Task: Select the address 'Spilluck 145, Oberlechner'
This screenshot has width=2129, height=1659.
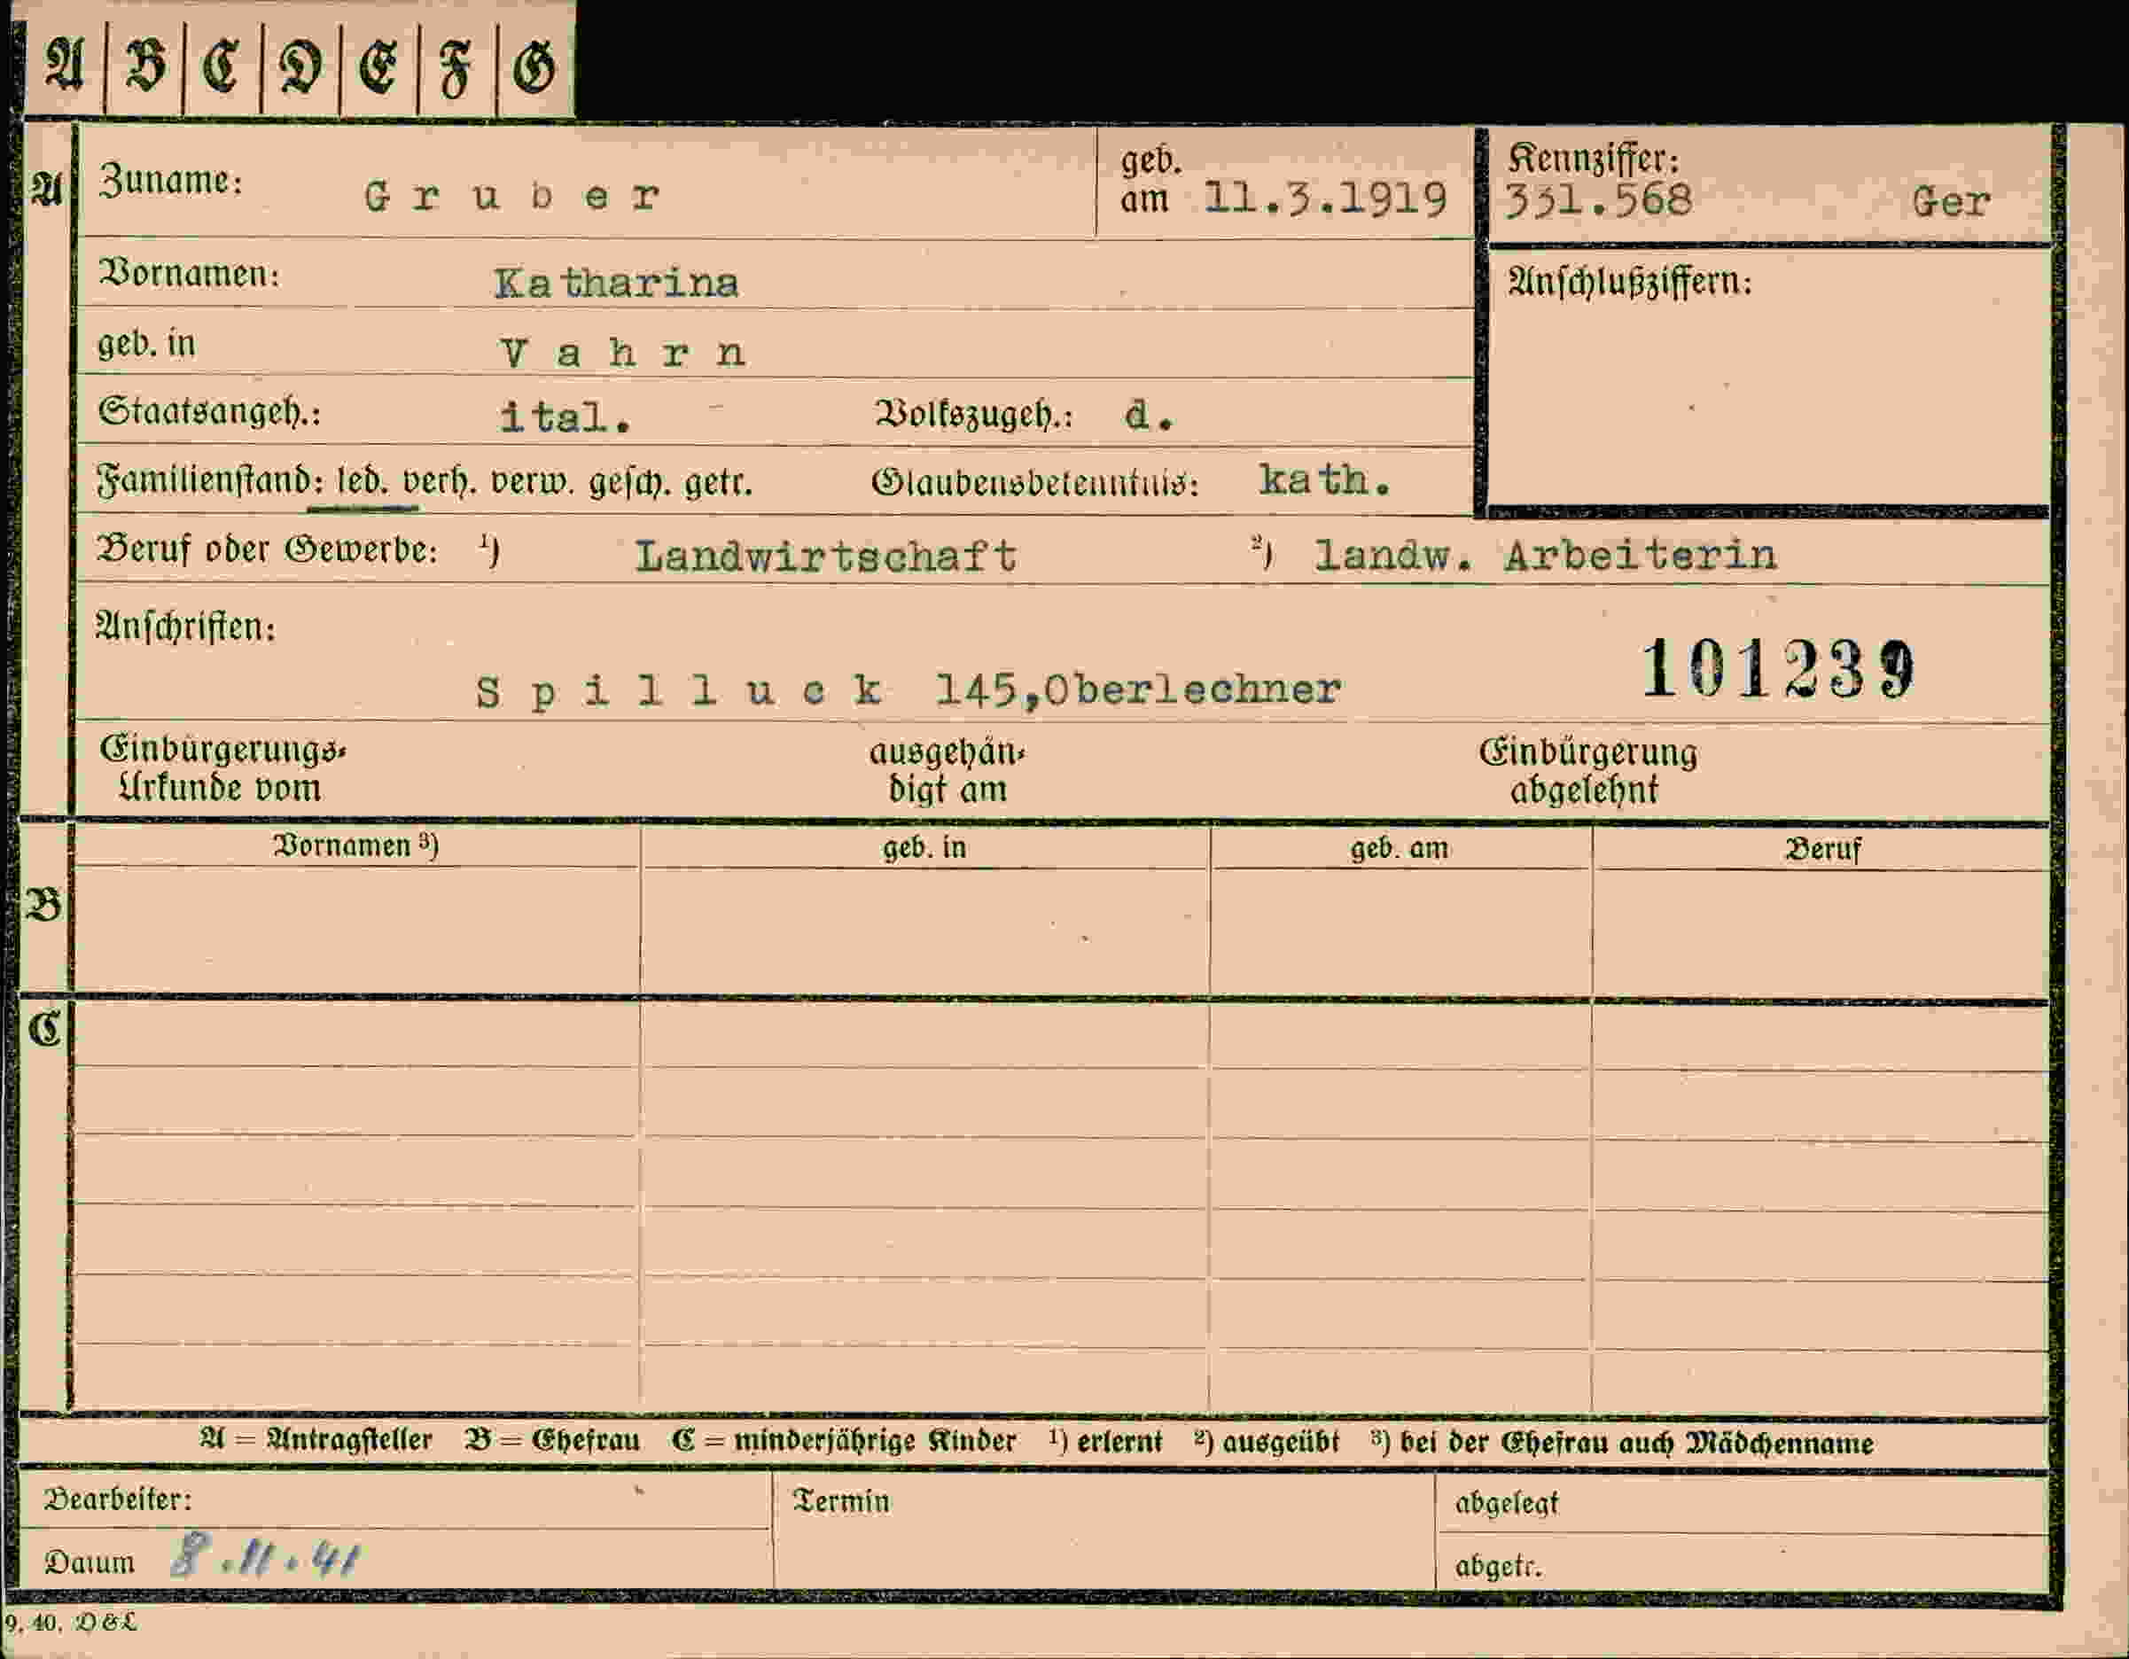Action: [909, 691]
